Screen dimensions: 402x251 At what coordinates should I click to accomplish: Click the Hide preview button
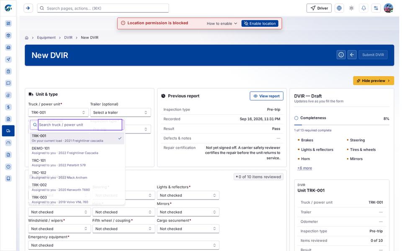[x=373, y=81]
